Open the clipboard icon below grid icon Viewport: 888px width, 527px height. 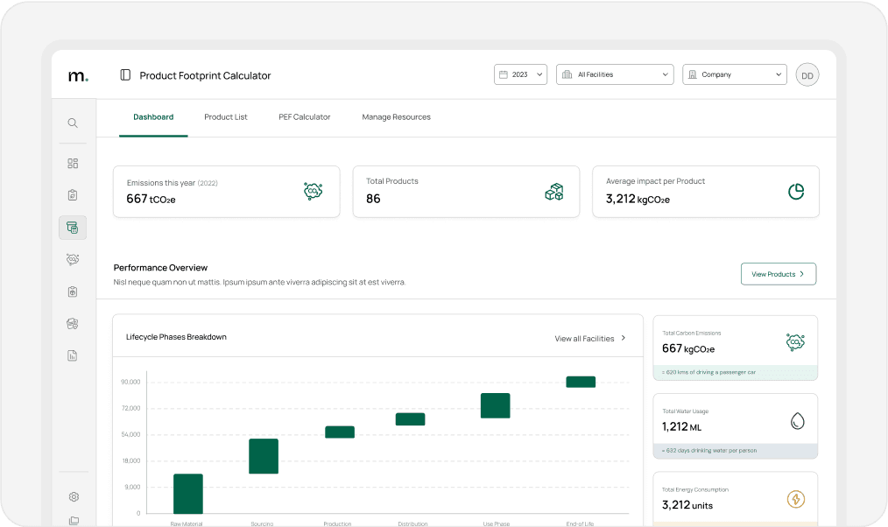coord(73,194)
